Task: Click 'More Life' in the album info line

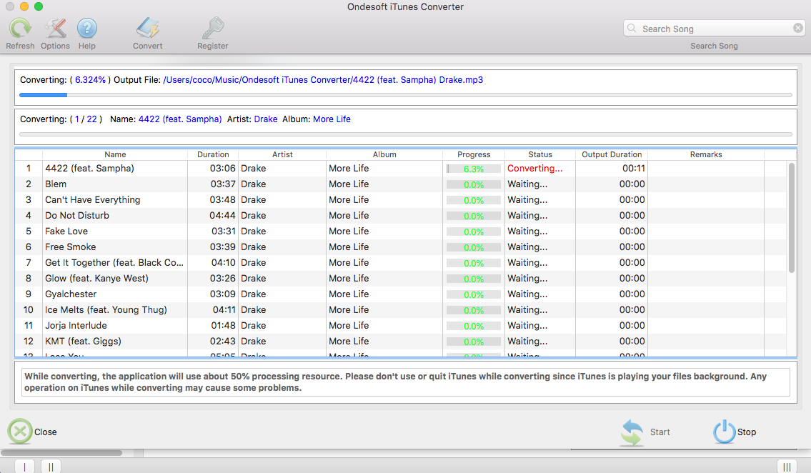Action: (x=332, y=119)
